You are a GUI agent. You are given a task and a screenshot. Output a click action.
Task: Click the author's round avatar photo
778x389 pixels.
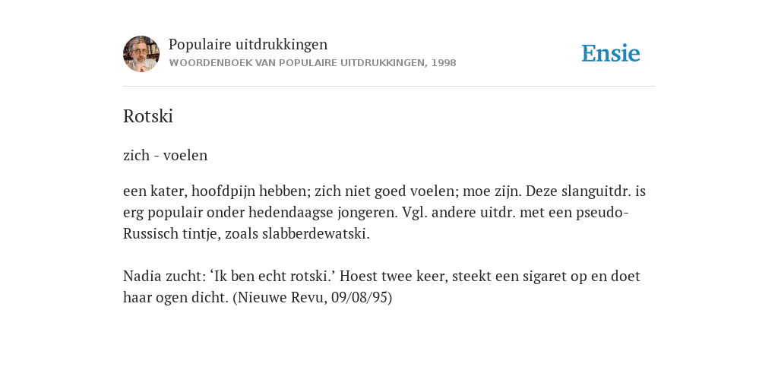141,54
